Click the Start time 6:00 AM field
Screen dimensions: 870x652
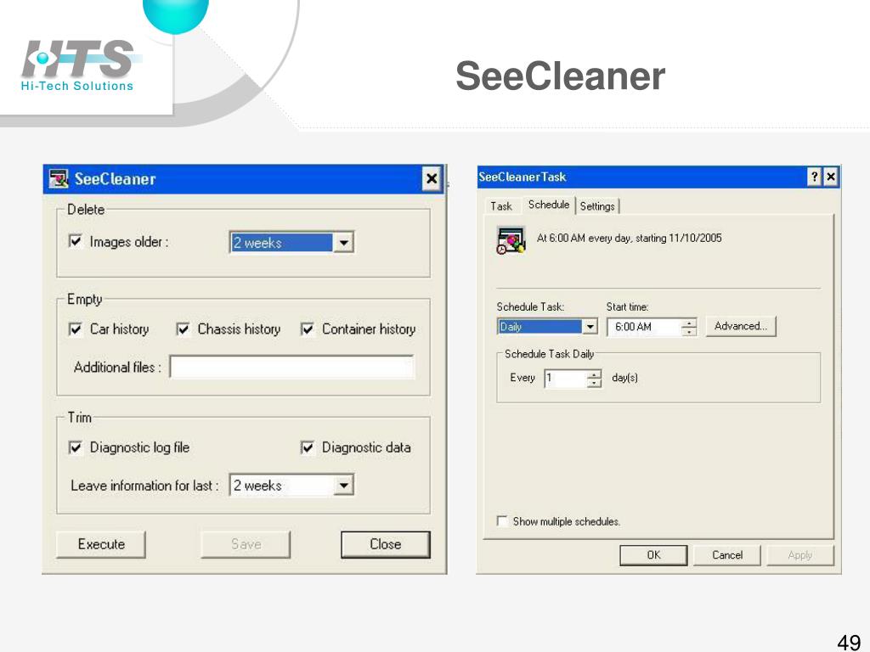[644, 327]
